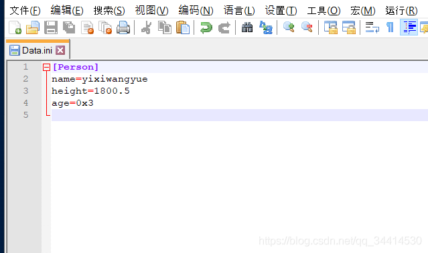Close the Data.ini tab
This screenshot has width=428, height=253.
pos(60,50)
